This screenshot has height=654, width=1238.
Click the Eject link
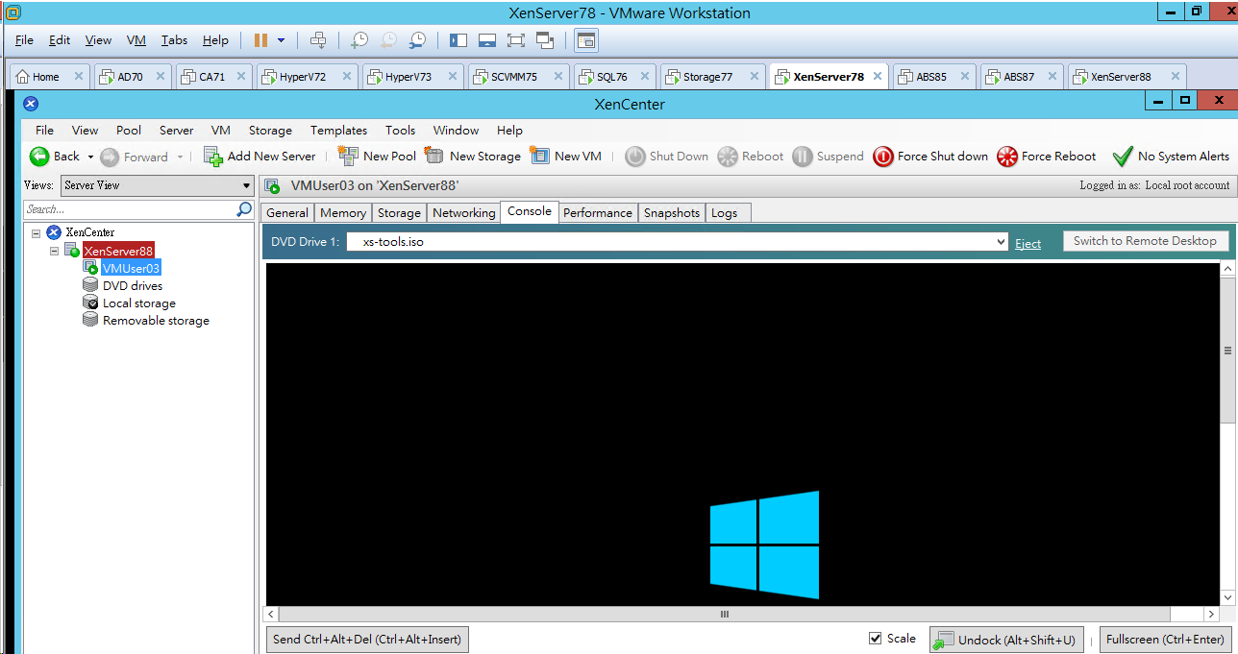(1028, 243)
